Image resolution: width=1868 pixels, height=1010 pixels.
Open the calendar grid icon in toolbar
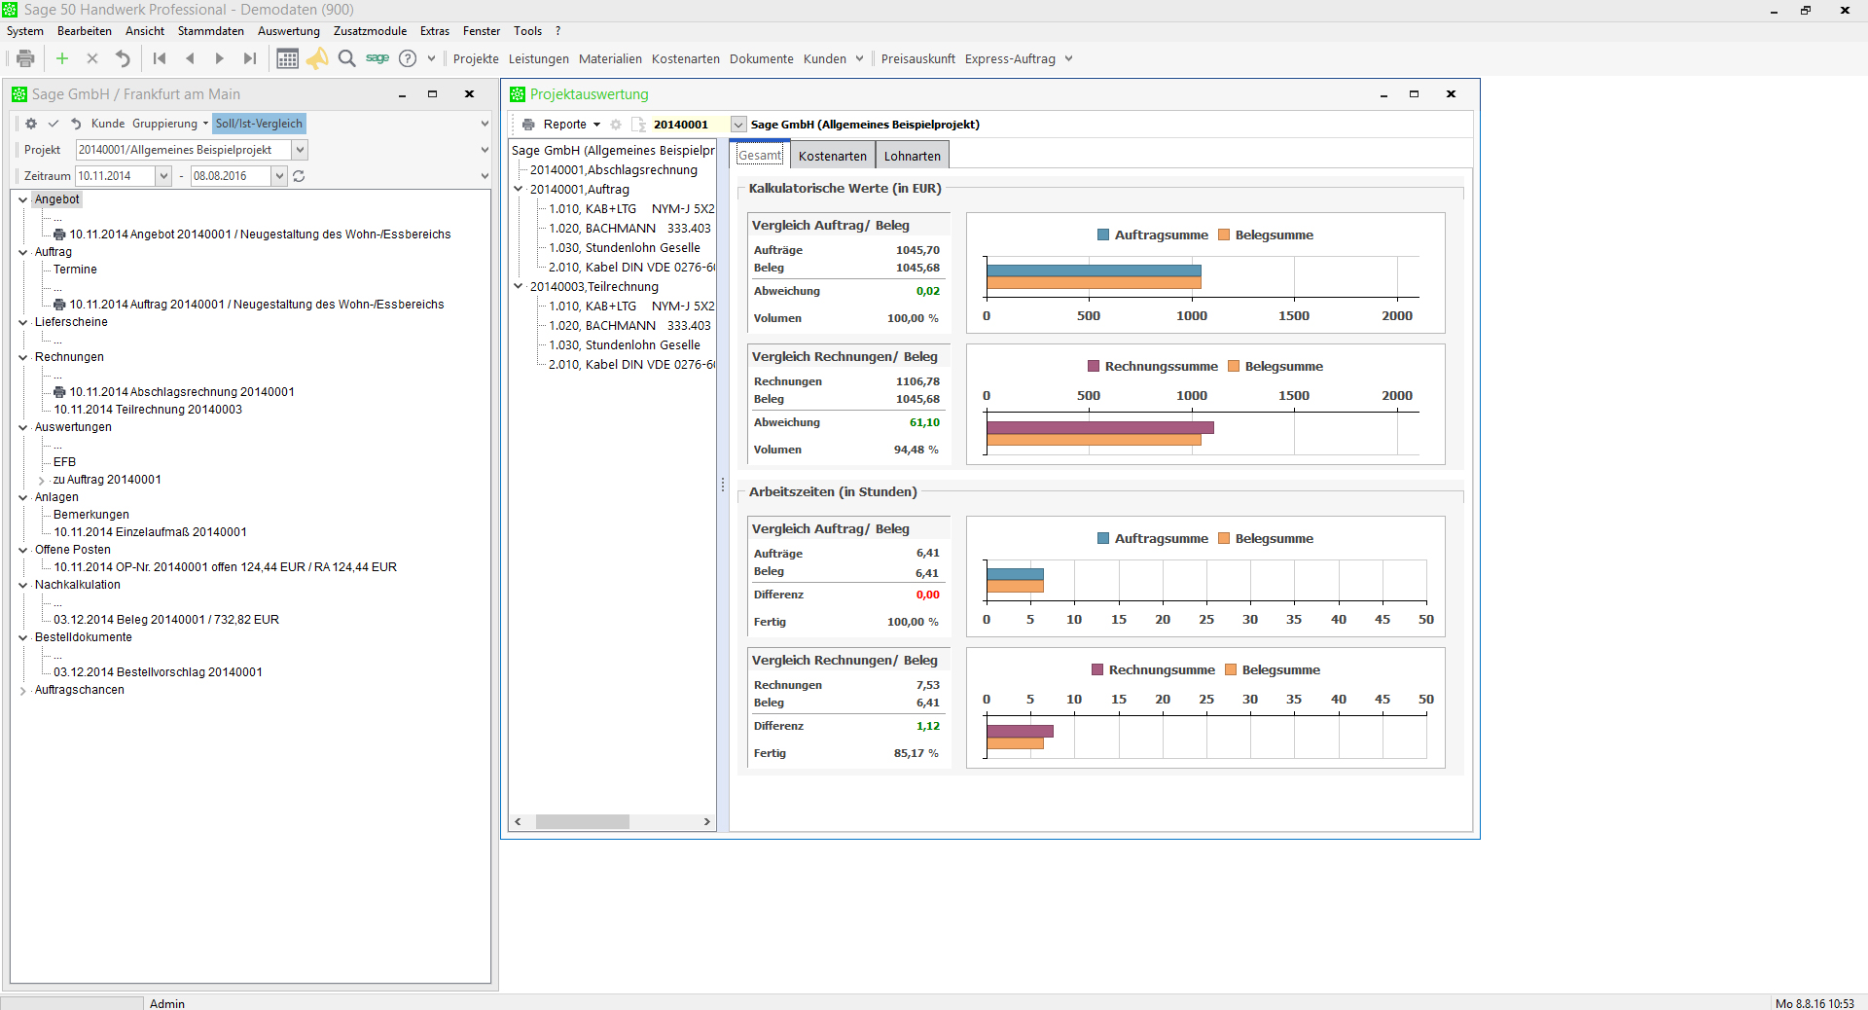tap(287, 58)
